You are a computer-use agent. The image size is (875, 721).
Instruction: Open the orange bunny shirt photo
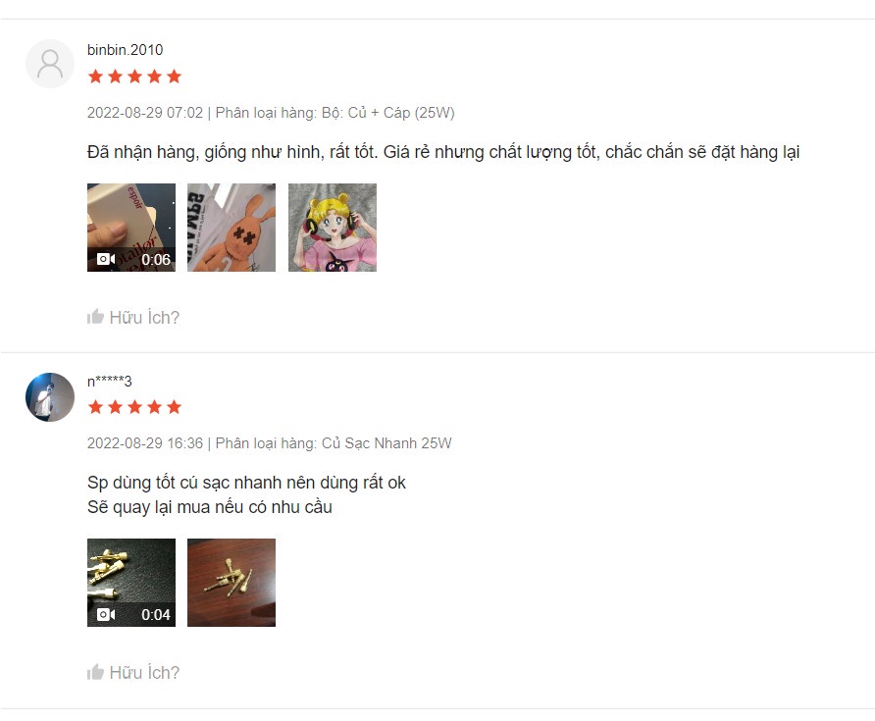coord(232,228)
